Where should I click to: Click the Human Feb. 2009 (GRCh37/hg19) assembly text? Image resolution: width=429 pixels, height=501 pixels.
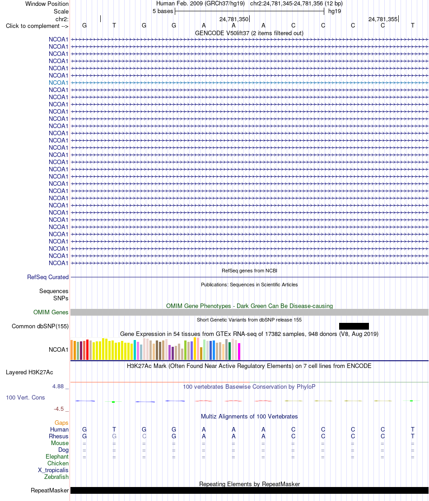tap(201, 4)
